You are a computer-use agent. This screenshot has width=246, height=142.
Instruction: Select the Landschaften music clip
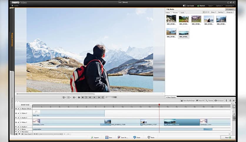click(122, 129)
